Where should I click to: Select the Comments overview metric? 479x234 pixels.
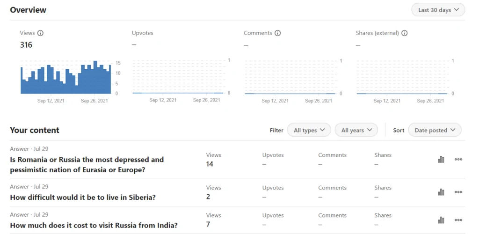(258, 33)
